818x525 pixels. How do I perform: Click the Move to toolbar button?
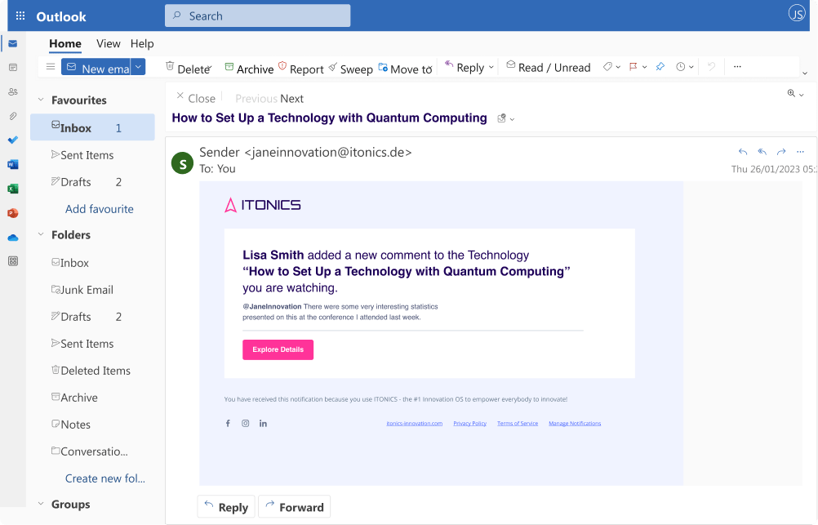click(x=406, y=68)
